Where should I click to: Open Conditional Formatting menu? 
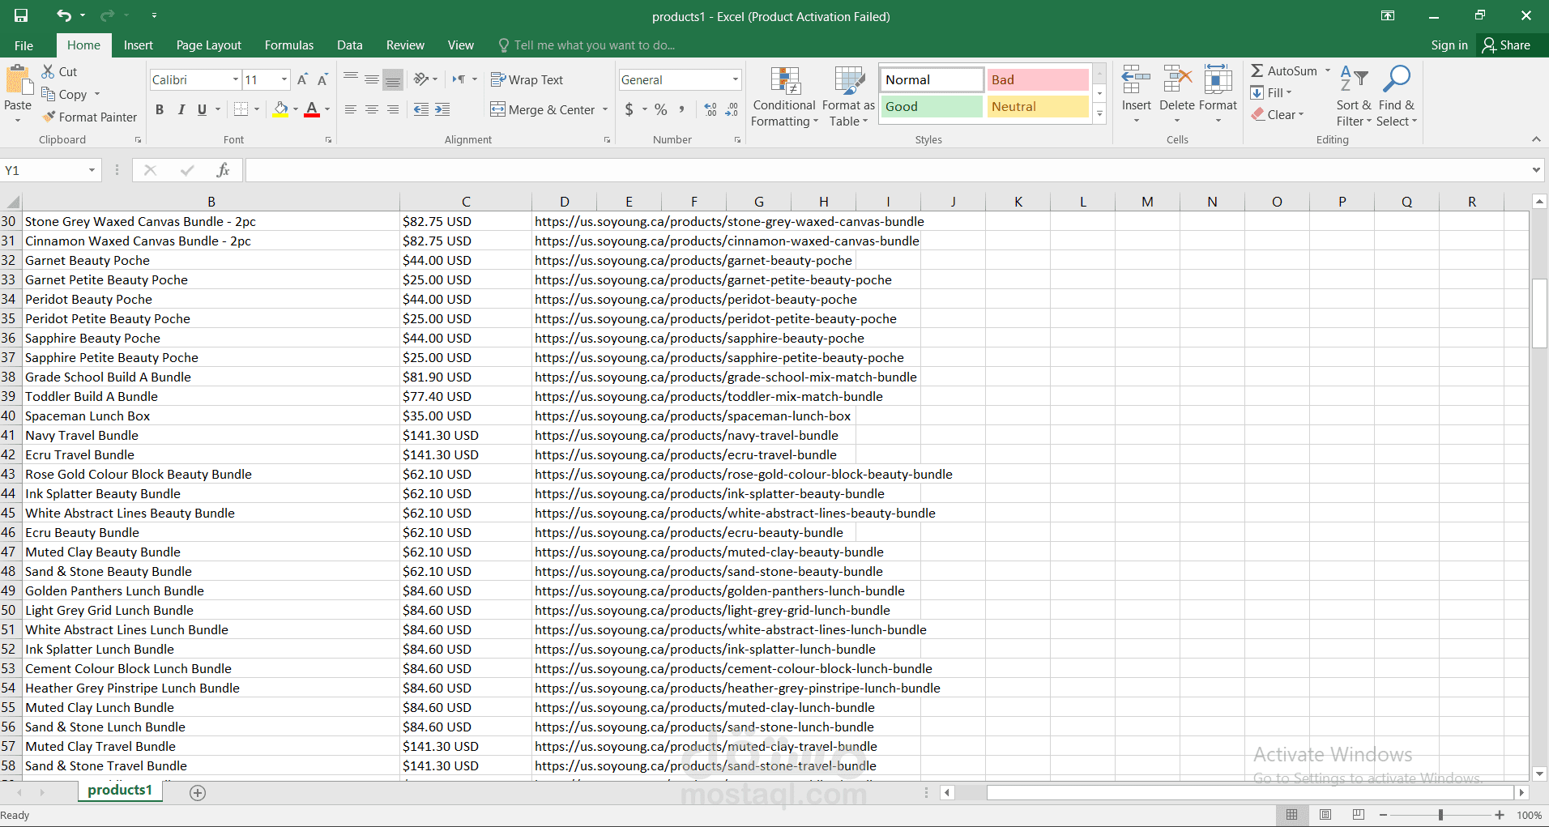[x=784, y=96]
